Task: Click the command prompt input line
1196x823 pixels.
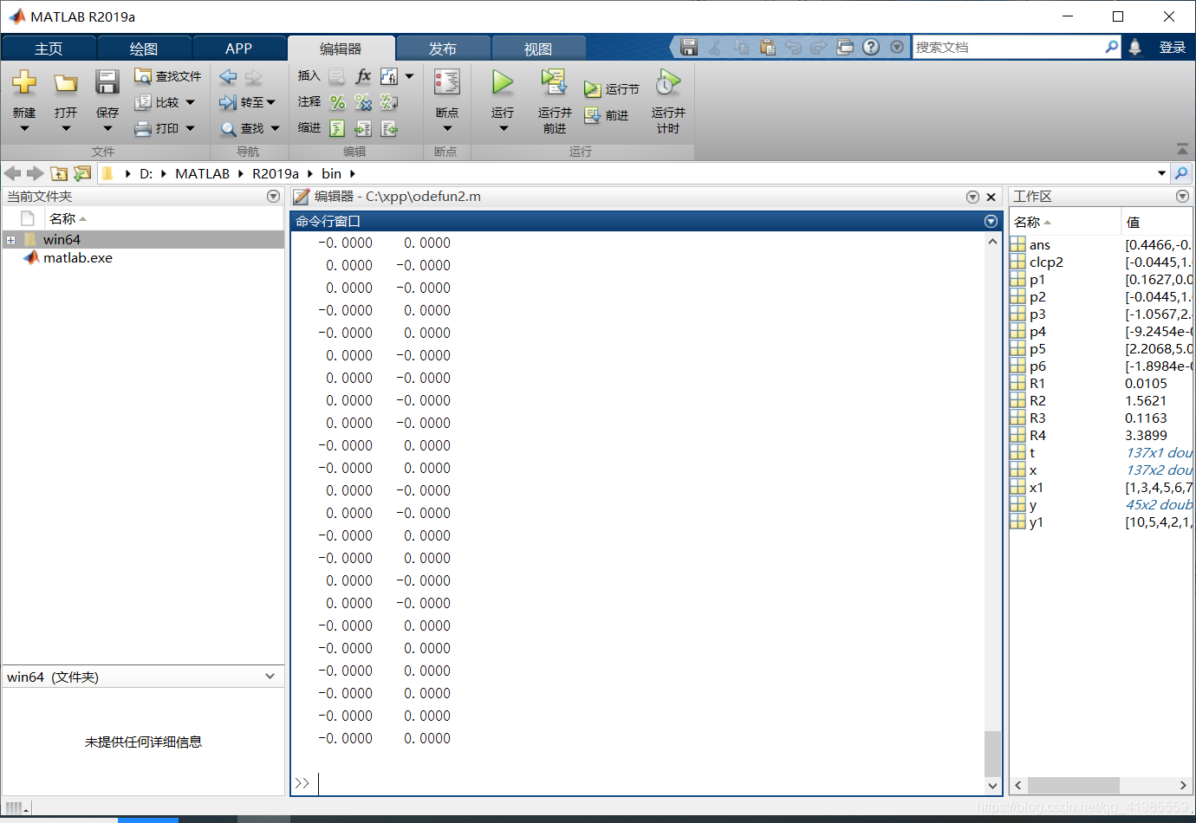Action: point(650,783)
